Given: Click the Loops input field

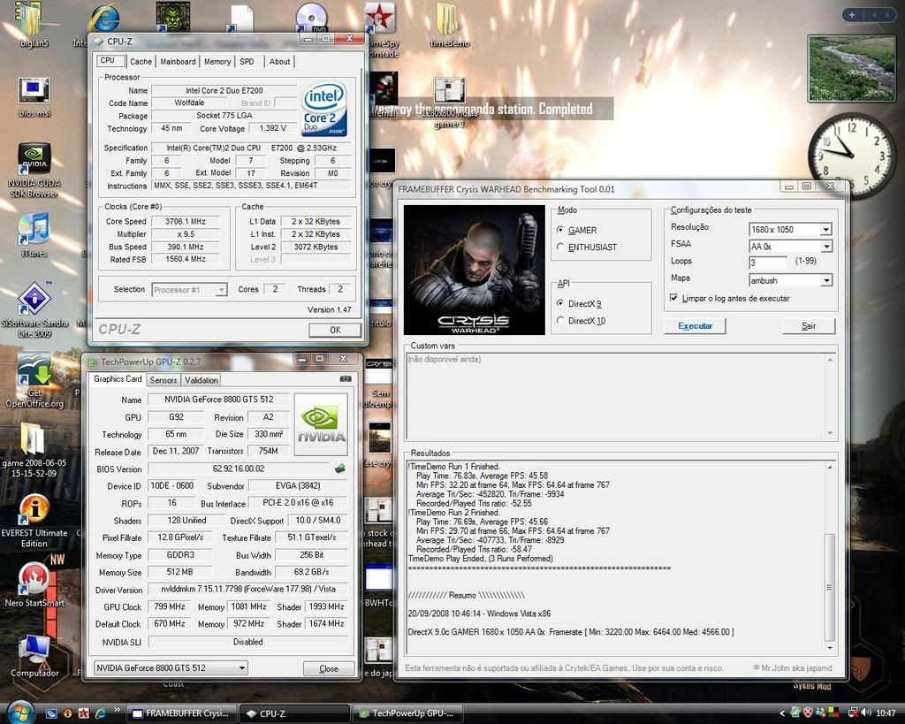Looking at the screenshot, I should pos(768,263).
